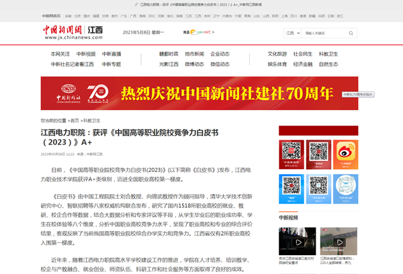Click the second red QR code tile
Image resolution: width=403 pixels, height=274 pixels.
point(318,154)
